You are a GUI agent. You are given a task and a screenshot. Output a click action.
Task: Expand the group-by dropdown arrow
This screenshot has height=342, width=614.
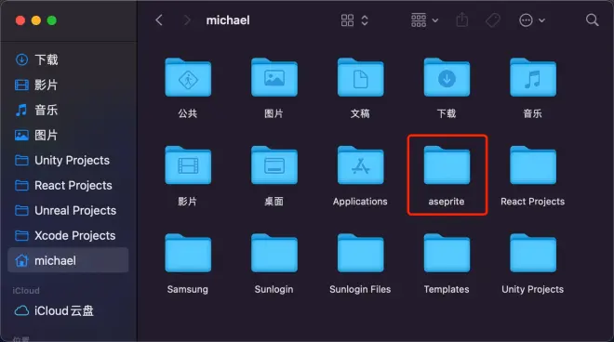click(435, 20)
